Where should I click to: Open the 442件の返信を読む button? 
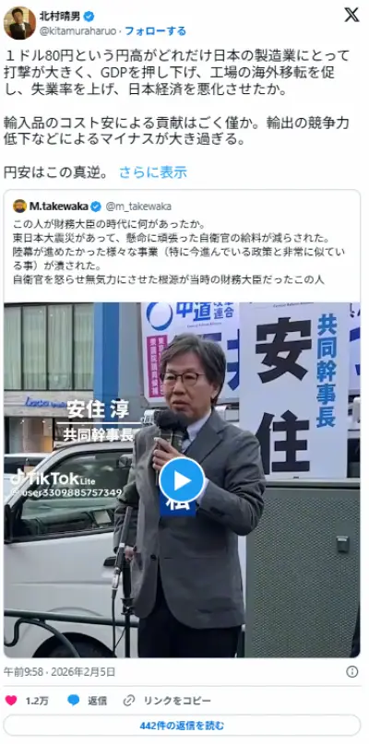(x=182, y=726)
